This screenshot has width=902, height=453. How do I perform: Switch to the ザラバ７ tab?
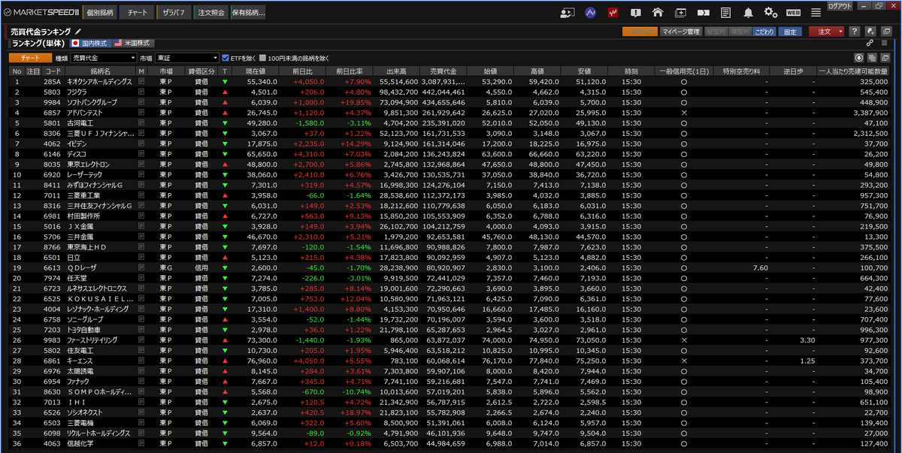click(x=174, y=13)
